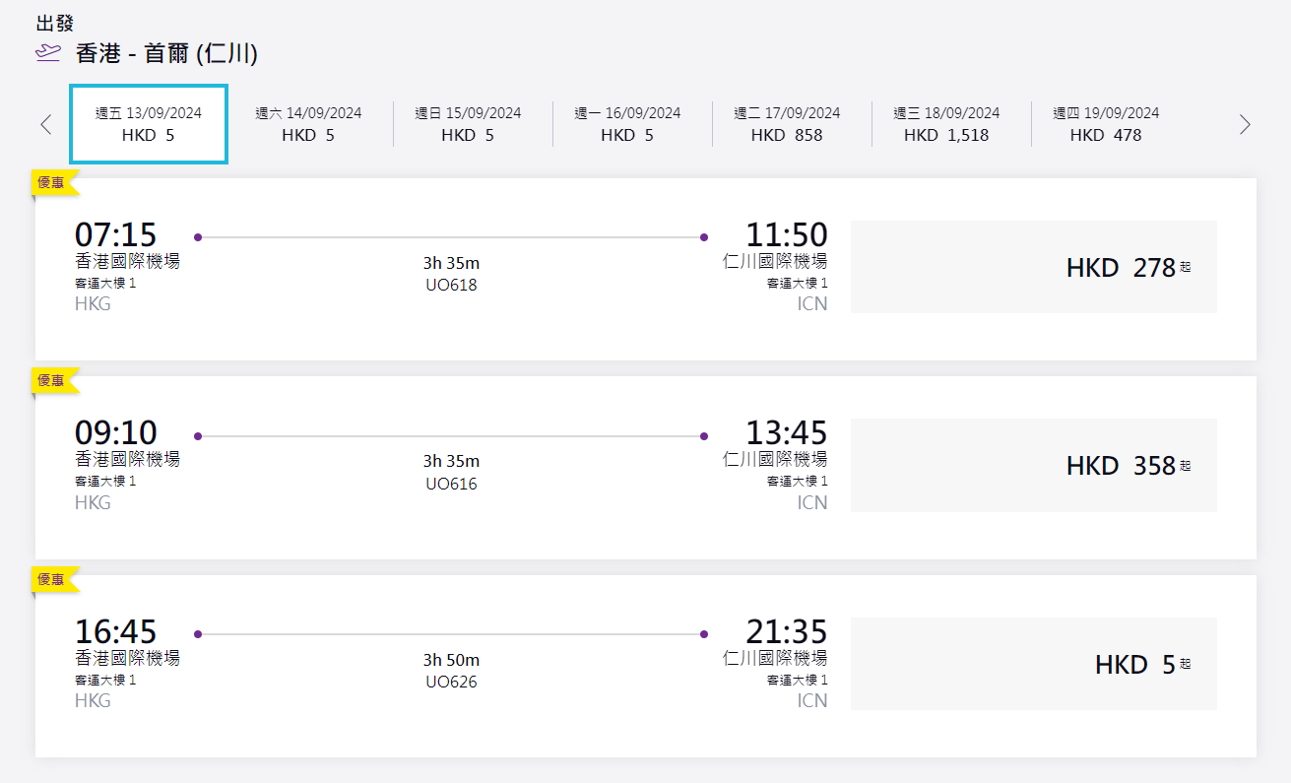Select the HKD 5 fare for UO626
This screenshot has width=1291, height=783.
pos(1033,664)
